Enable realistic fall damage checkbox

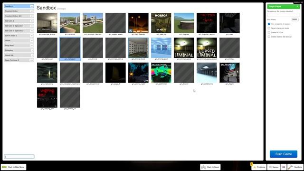269,37
